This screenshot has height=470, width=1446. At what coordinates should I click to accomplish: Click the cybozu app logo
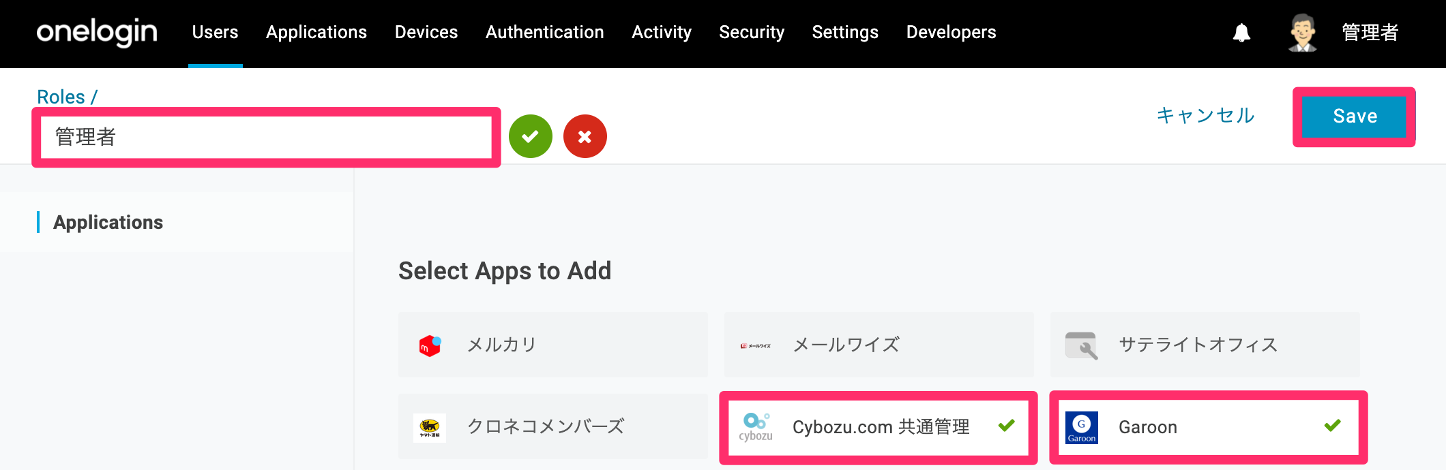tap(756, 427)
